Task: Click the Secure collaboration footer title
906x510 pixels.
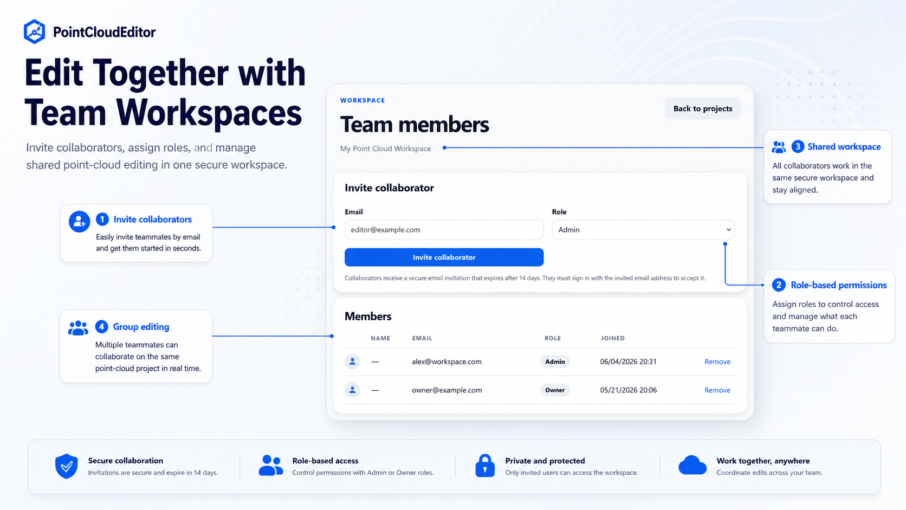Action: coord(125,461)
